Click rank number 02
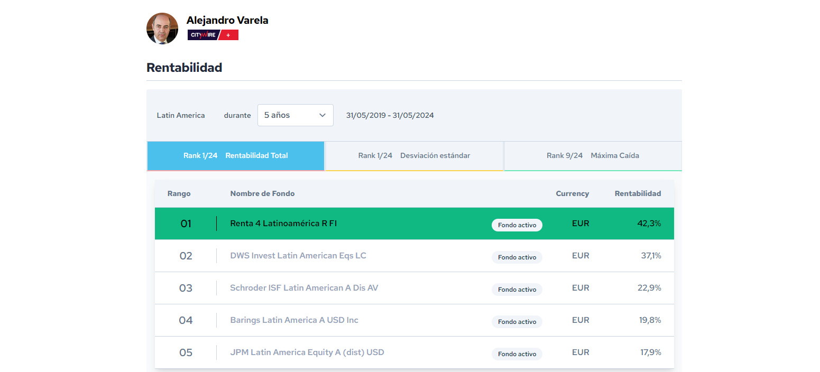This screenshot has width=820, height=372. [186, 256]
